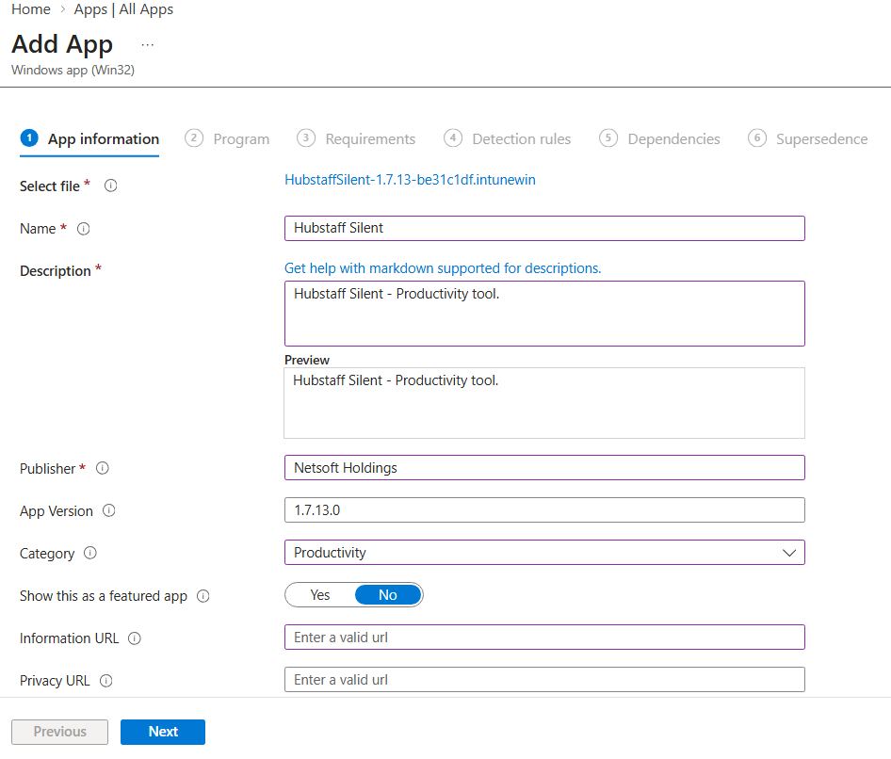Click info icon next to Information URL
The width and height of the screenshot is (891, 759).
pyautogui.click(x=134, y=638)
